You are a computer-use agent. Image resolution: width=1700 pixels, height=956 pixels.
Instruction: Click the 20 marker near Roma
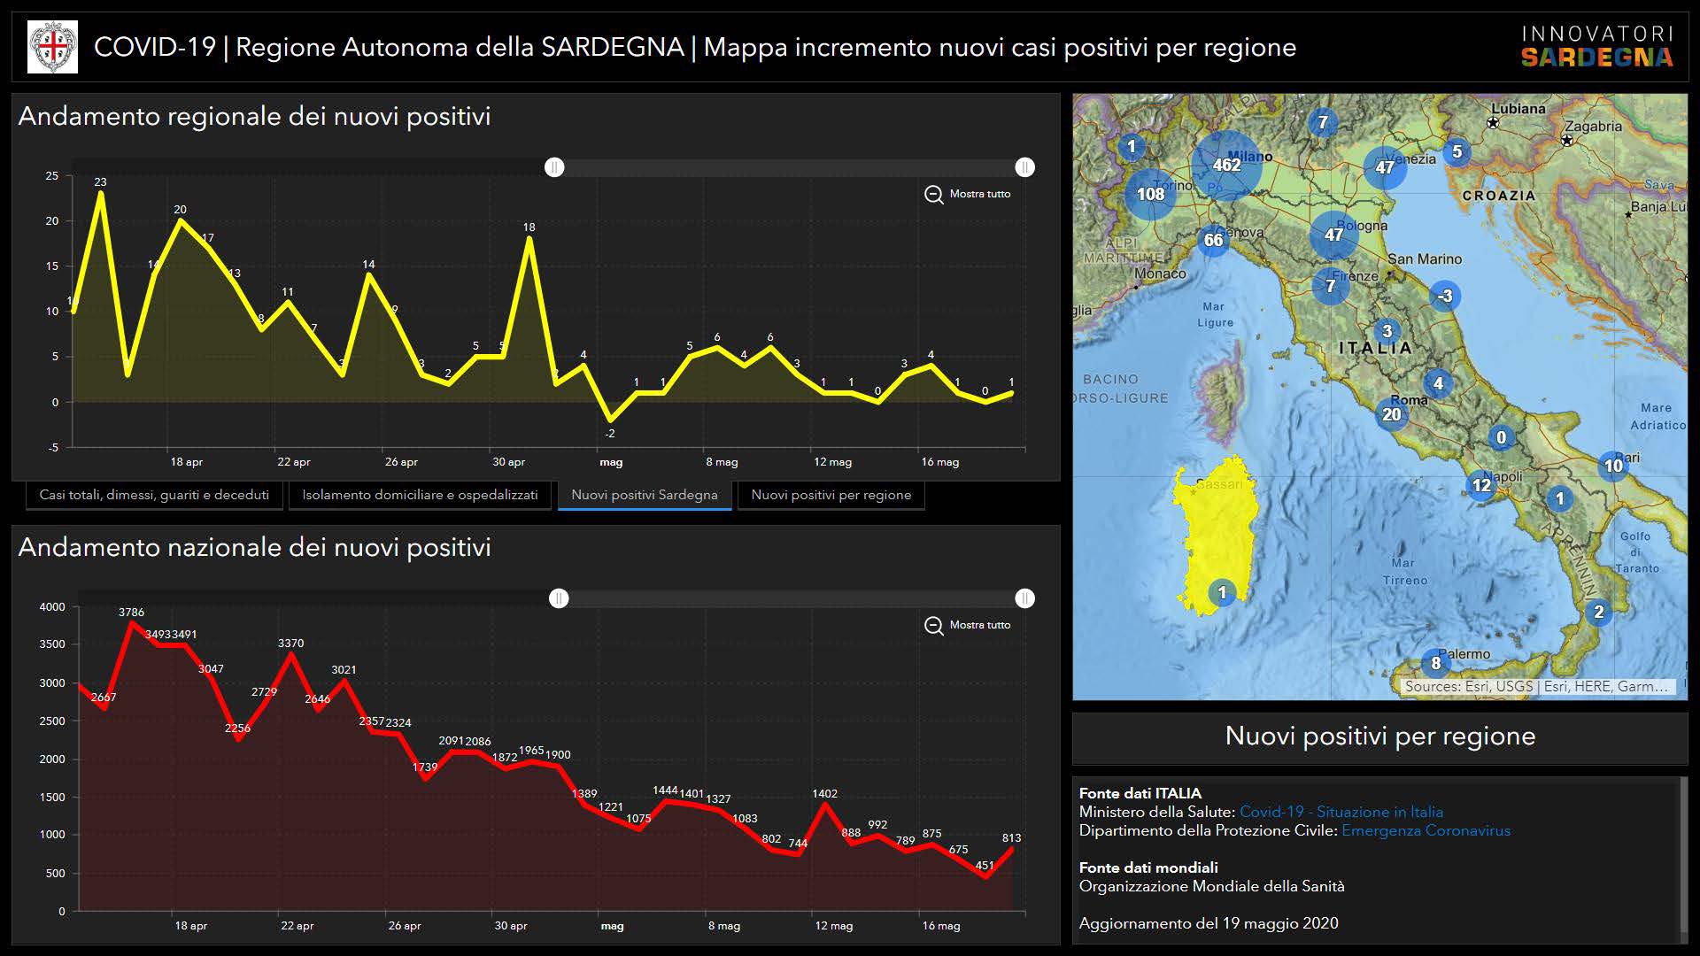pos(1392,414)
